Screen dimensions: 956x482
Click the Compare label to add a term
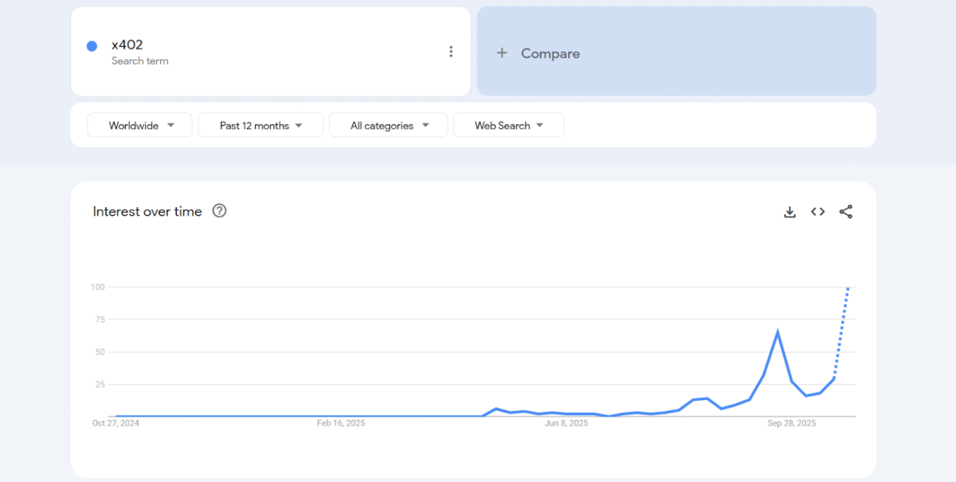550,53
